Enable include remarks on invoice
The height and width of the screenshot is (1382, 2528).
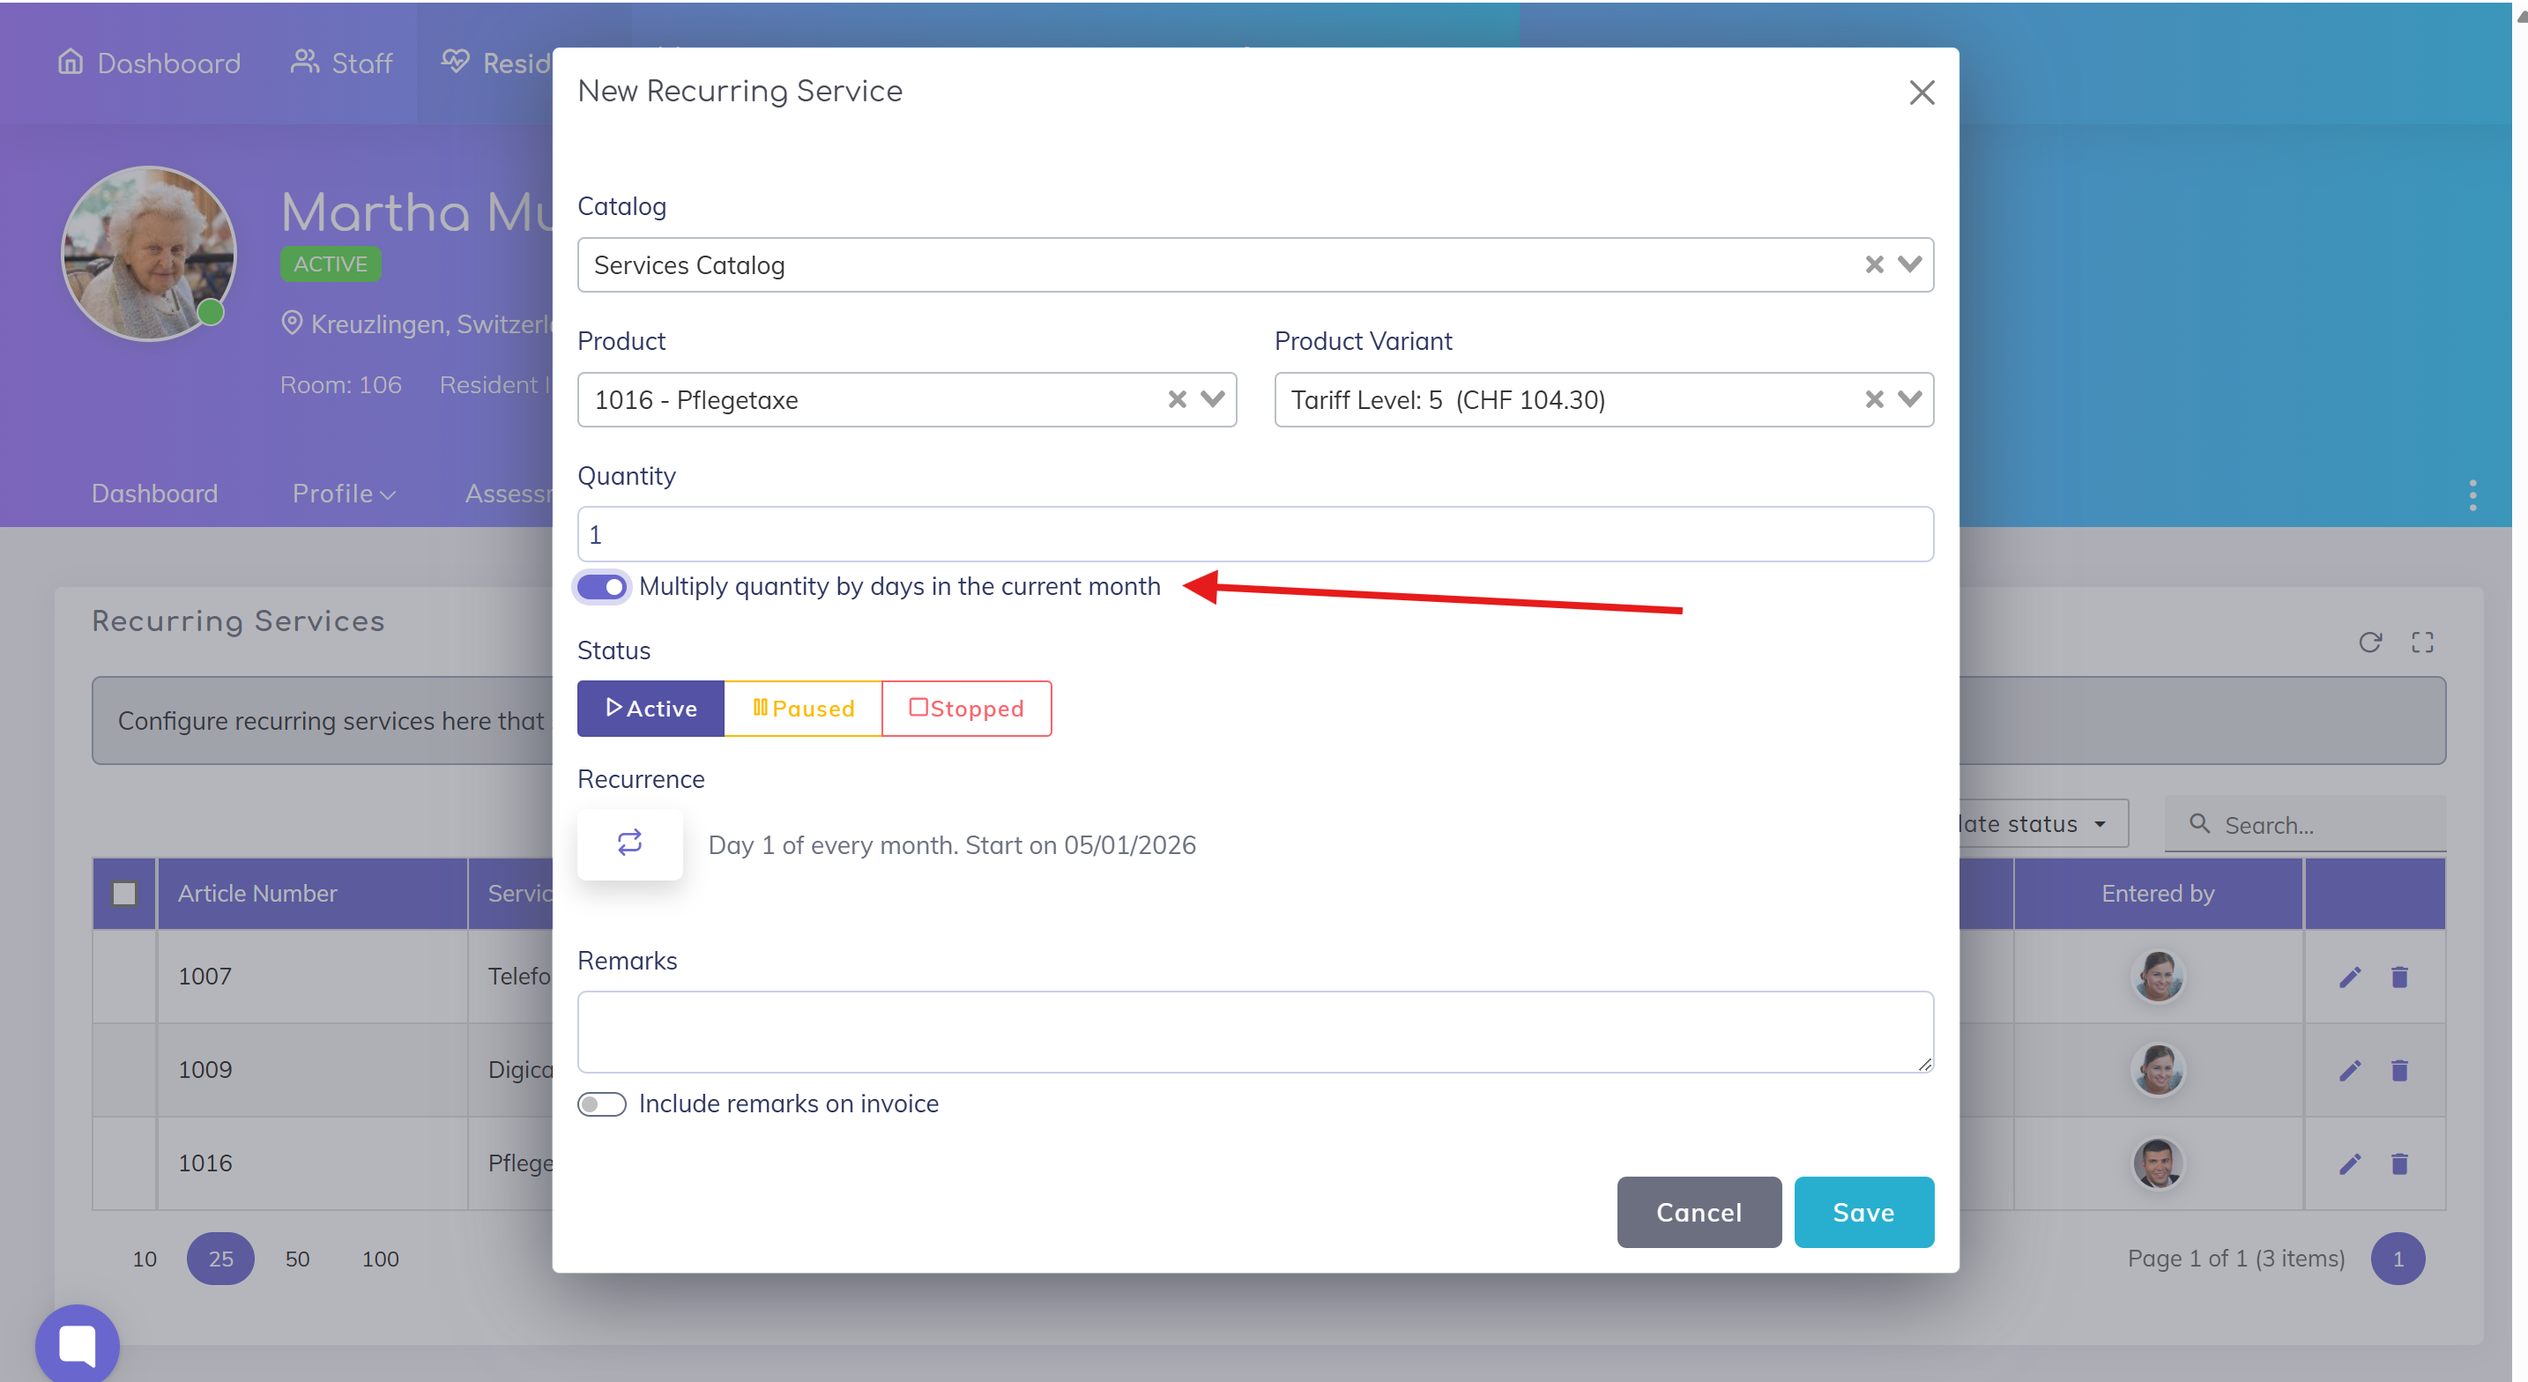pyautogui.click(x=601, y=1104)
